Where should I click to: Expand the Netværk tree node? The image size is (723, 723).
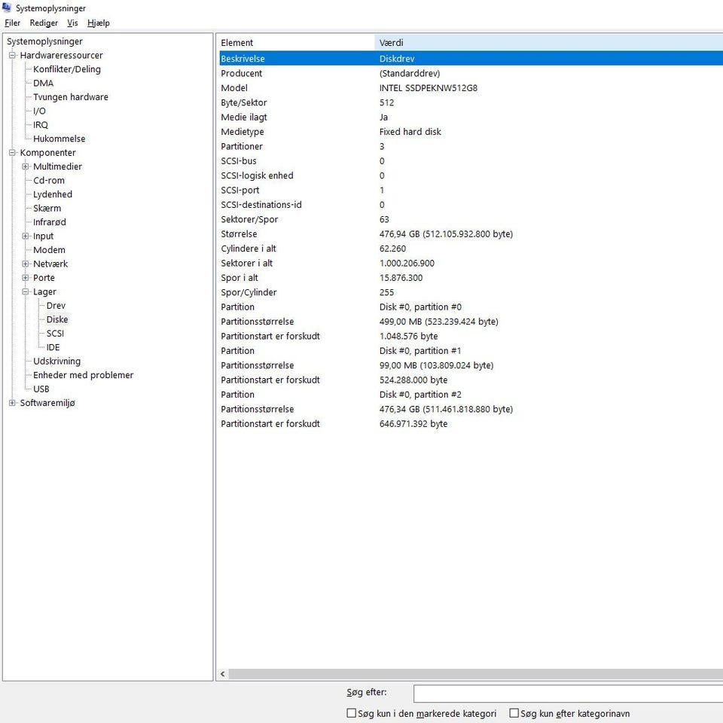pyautogui.click(x=26, y=264)
